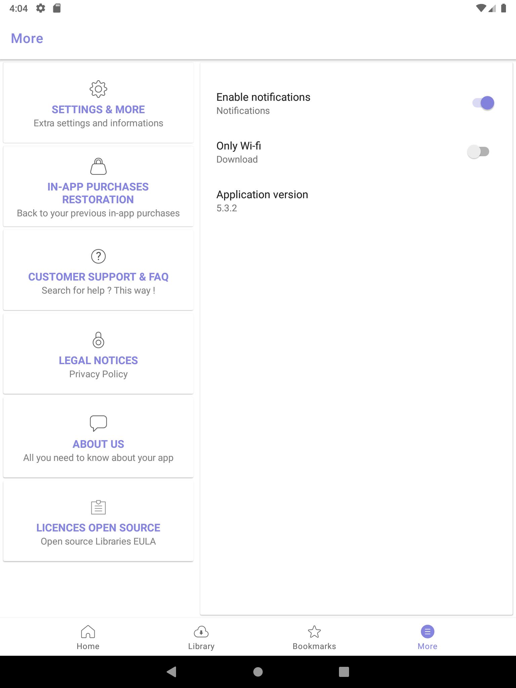Click the clipboard icon for open source licences
The image size is (516, 688).
(x=98, y=507)
